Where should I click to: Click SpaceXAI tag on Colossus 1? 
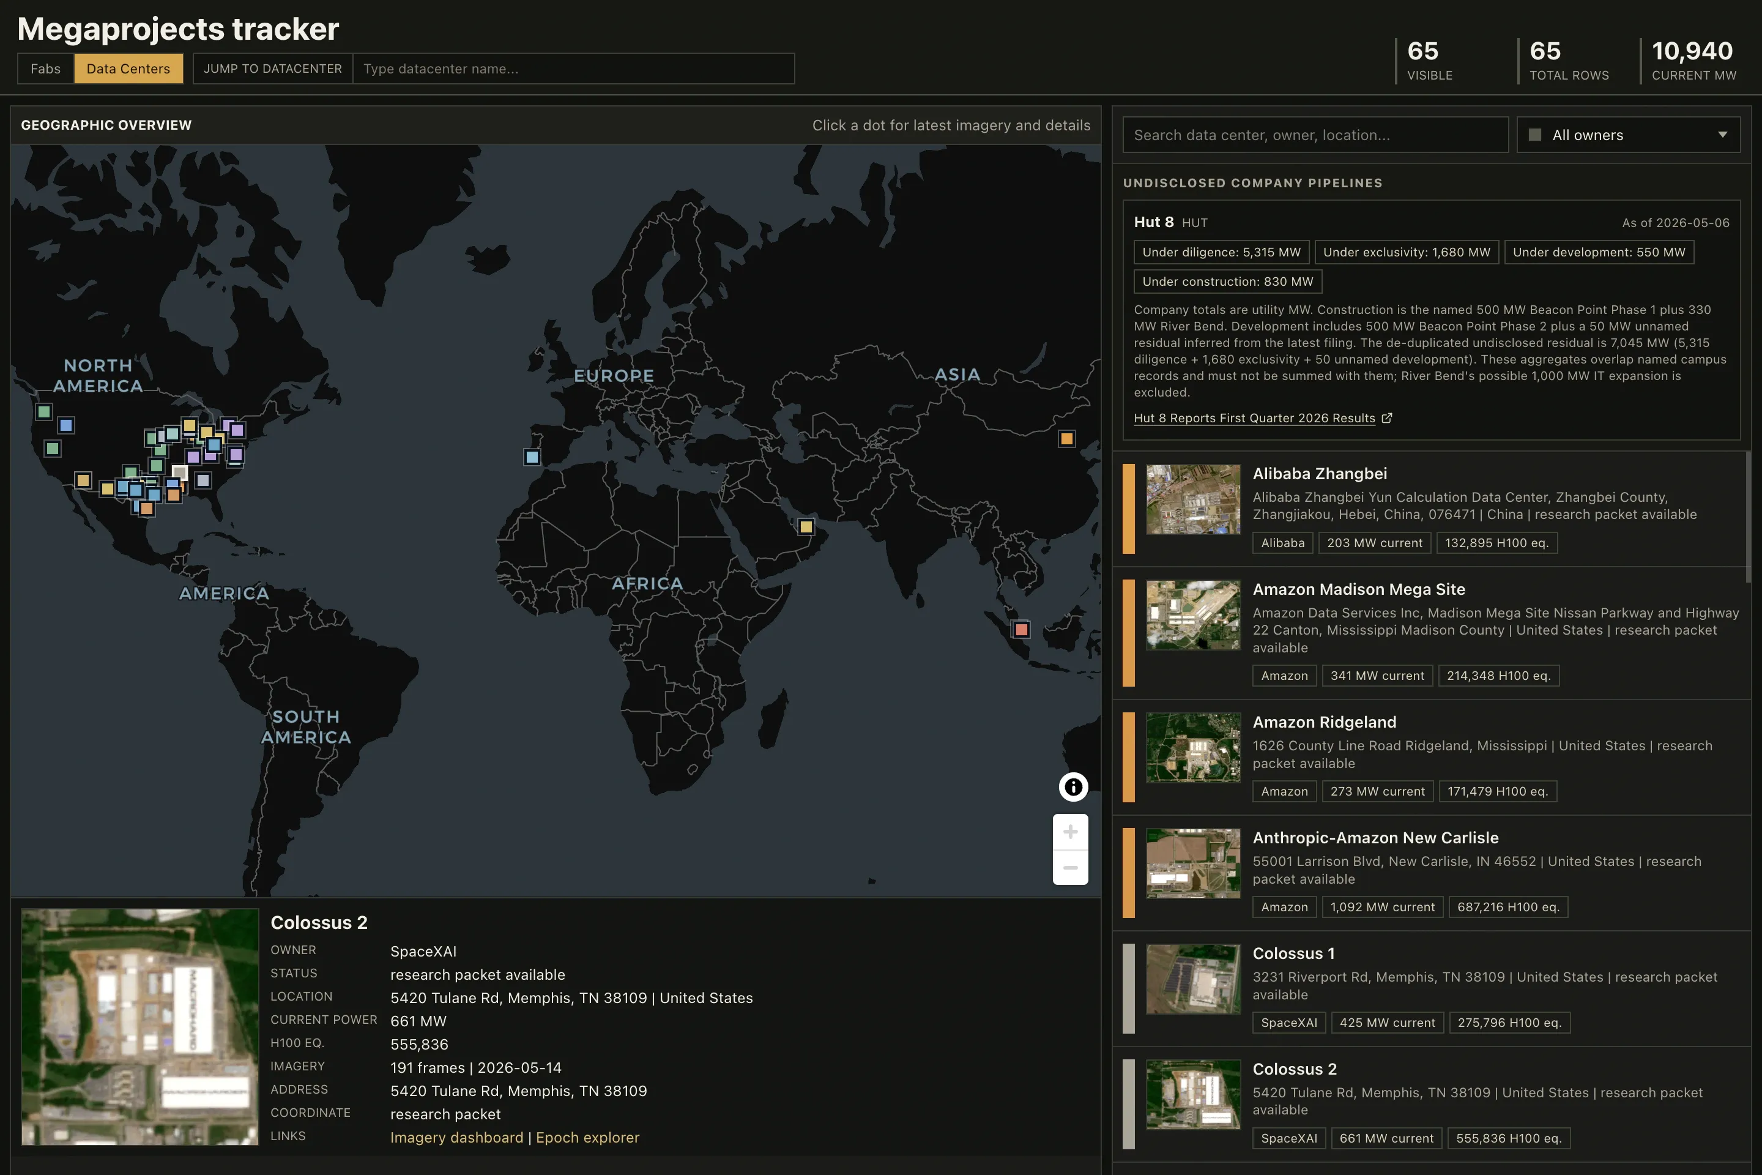click(x=1288, y=1023)
